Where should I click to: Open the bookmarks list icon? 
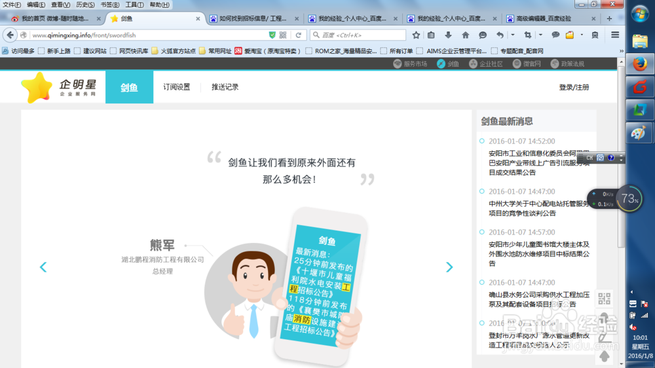pos(431,35)
